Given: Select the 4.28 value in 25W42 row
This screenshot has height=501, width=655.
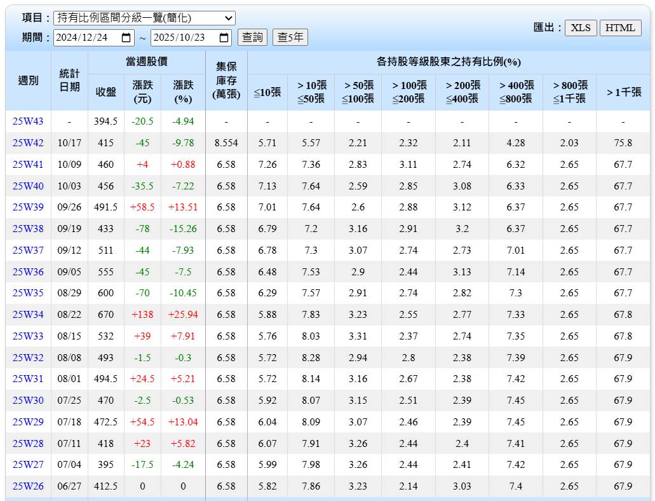Looking at the screenshot, I should coord(516,143).
